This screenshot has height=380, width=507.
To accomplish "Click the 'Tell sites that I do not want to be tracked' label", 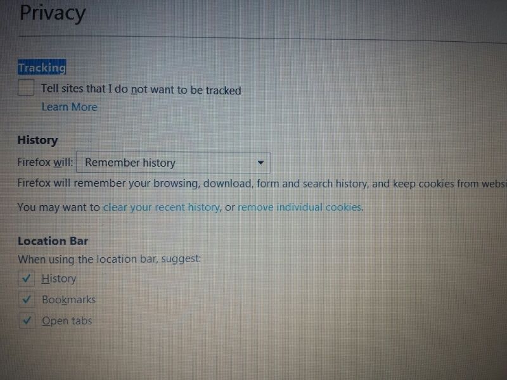I will click(141, 89).
